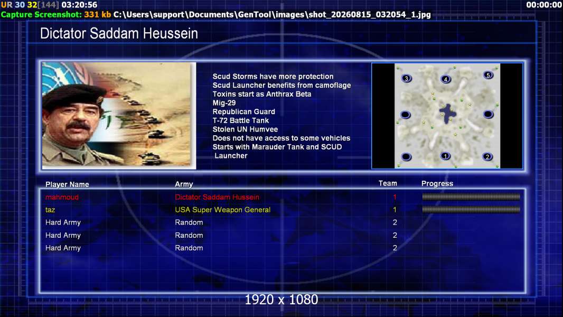Click the 'Mig-29' feature line
The image size is (563, 317).
coord(224,103)
